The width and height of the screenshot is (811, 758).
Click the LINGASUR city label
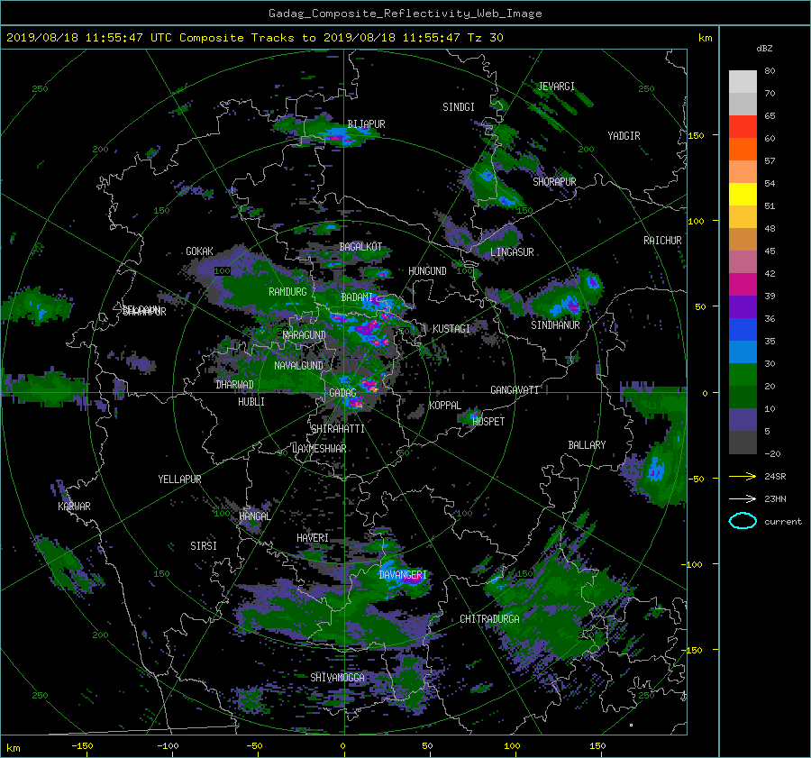(512, 252)
